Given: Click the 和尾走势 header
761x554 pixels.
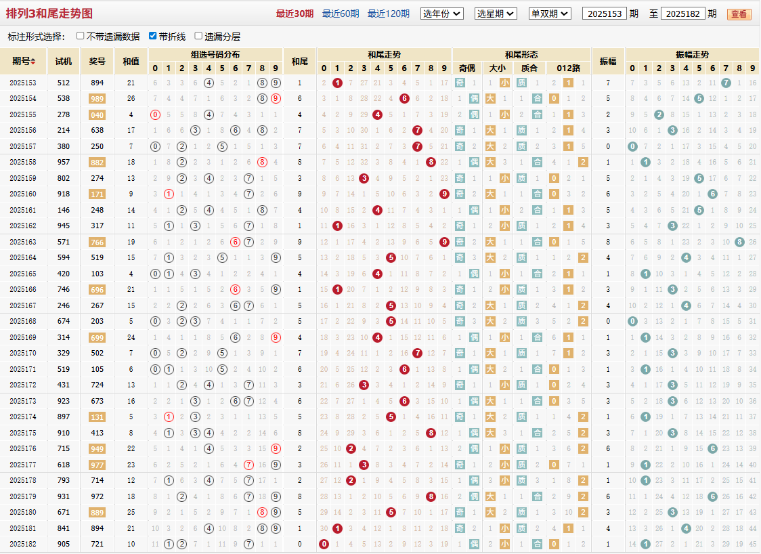Looking at the screenshot, I should click(384, 54).
